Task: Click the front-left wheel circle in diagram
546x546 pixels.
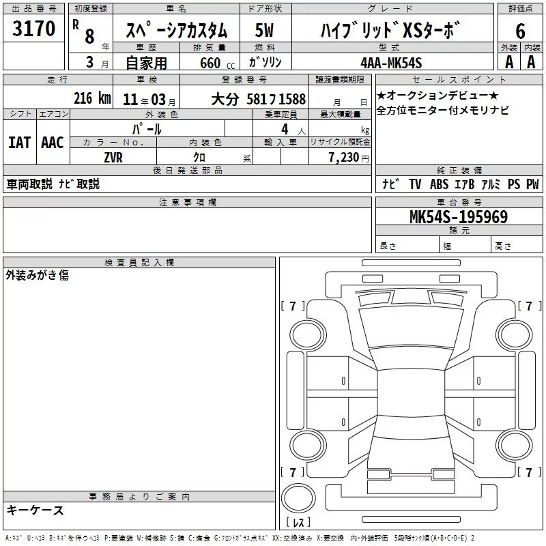Action: pos(307,334)
